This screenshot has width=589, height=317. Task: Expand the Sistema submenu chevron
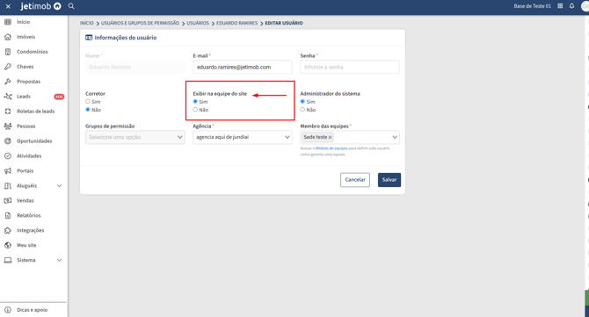60,260
